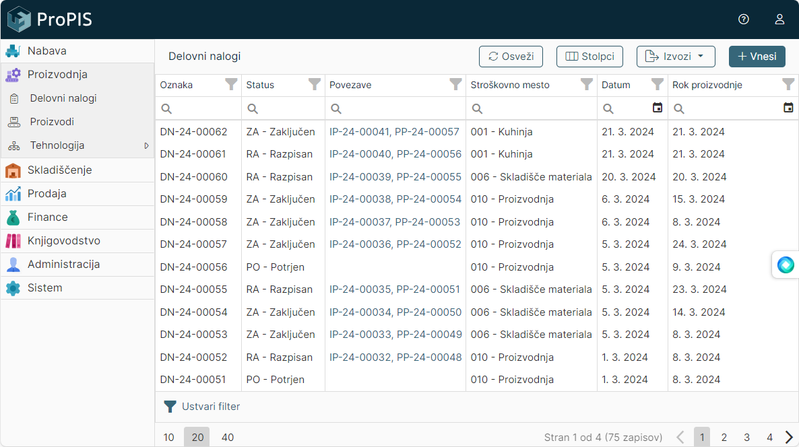
Task: Click the Finance money bag icon
Action: pyautogui.click(x=13, y=217)
